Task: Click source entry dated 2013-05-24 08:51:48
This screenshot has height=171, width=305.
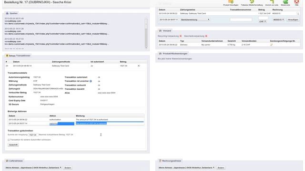Action: tap(57, 21)
